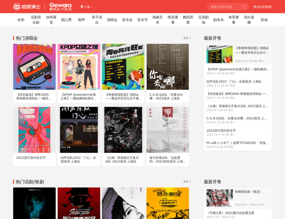Screen dimensions: 285x219
Task: Click 闷声乐队2022「门心」sidebar listing
Action: (x=234, y=81)
